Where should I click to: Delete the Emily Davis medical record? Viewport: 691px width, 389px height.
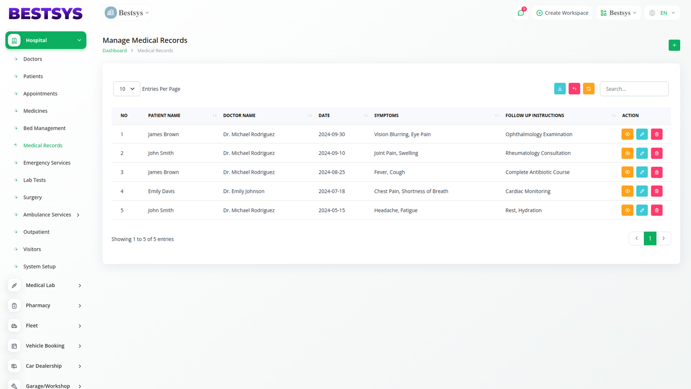pos(656,191)
